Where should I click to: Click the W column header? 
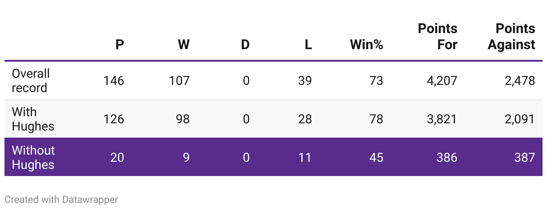[183, 44]
